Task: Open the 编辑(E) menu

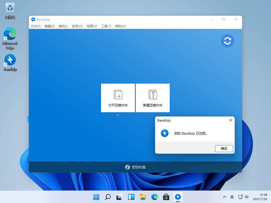Action: (x=50, y=26)
